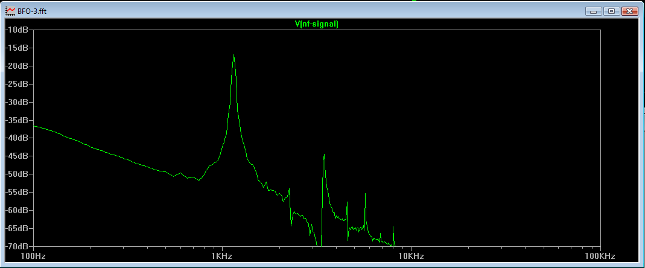The width and height of the screenshot is (645, 268).
Task: Click the 100KHz horizontal axis label
Action: click(x=601, y=256)
